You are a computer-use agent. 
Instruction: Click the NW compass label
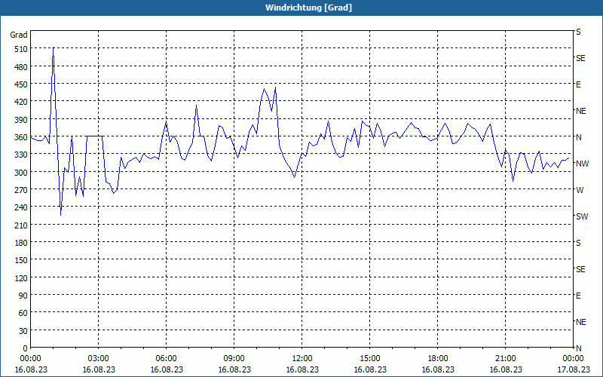tap(582, 164)
